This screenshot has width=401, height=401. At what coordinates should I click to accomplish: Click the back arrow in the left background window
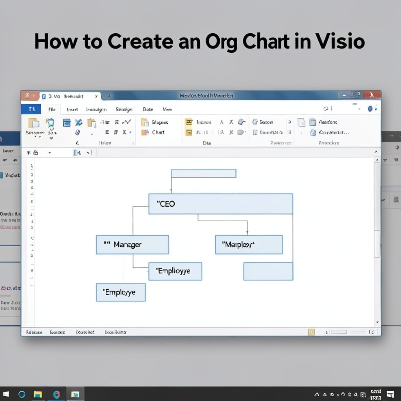[x=15, y=160]
